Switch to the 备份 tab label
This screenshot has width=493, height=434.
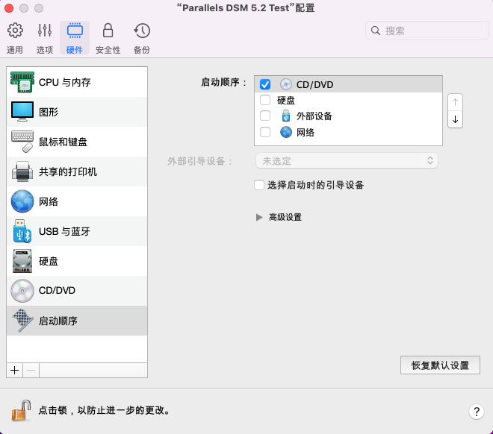tap(142, 50)
